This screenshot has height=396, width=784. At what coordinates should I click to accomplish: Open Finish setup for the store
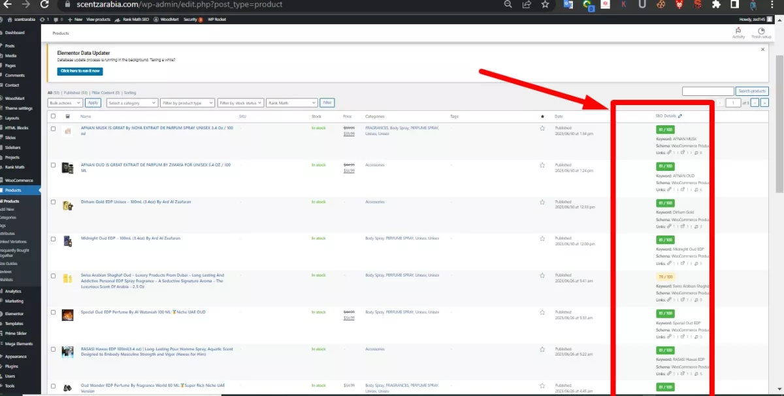click(760, 34)
